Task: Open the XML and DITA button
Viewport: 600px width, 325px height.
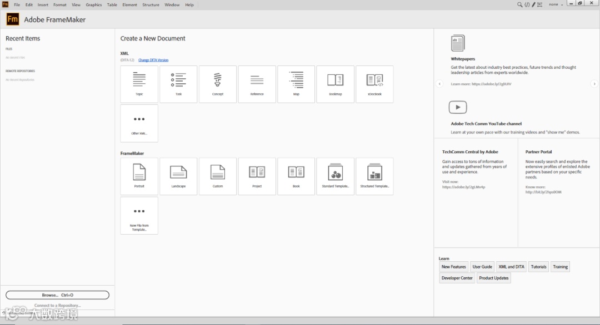Action: point(511,267)
